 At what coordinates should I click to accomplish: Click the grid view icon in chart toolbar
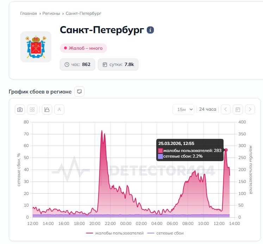click(x=32, y=110)
